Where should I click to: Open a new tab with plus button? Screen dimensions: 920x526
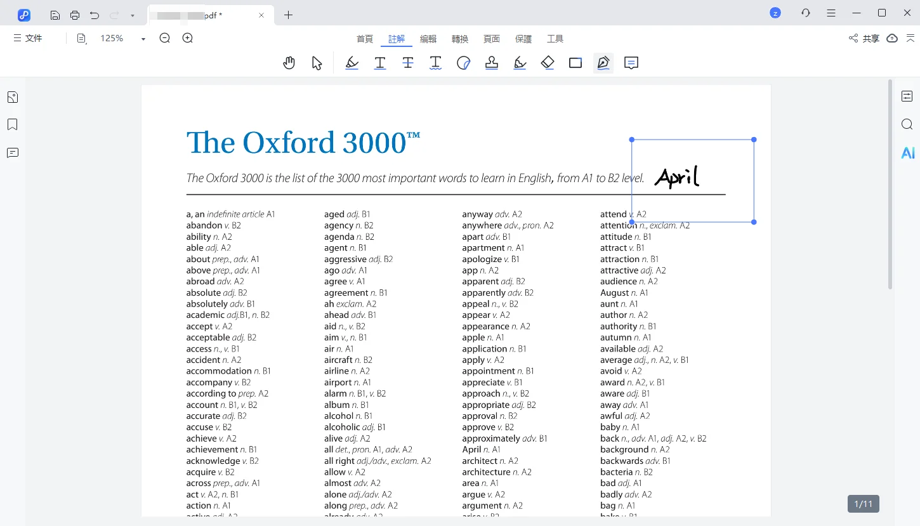click(x=288, y=15)
